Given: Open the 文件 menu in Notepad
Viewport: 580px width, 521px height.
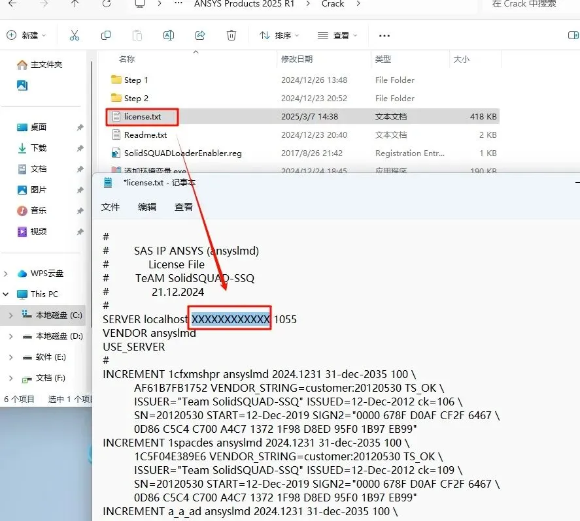Looking at the screenshot, I should (x=111, y=207).
